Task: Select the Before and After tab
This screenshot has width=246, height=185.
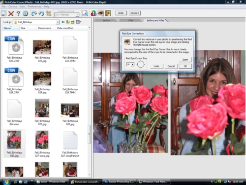Action: (x=155, y=20)
